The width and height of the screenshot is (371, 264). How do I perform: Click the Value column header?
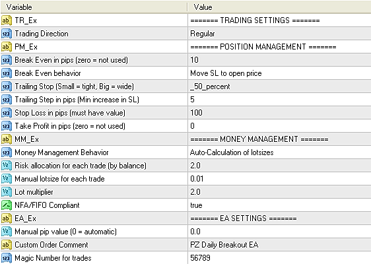[x=279, y=7]
